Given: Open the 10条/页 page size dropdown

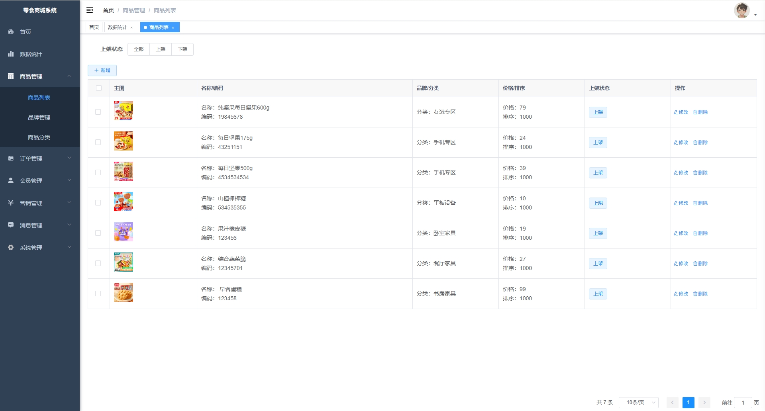Looking at the screenshot, I should click(x=638, y=402).
